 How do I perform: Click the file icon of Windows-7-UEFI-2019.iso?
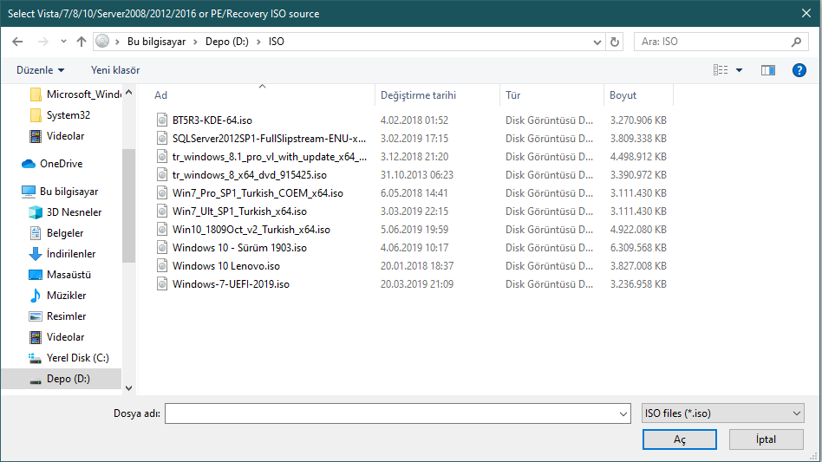[162, 284]
